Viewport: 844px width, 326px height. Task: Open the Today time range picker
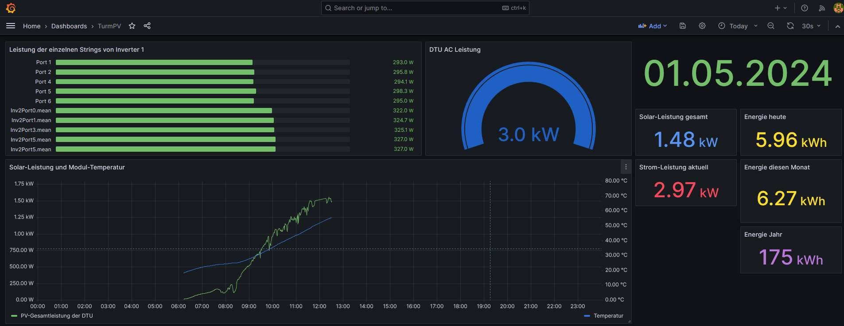pyautogui.click(x=738, y=26)
